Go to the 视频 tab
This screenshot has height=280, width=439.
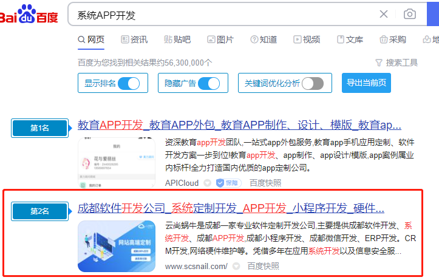point(307,39)
